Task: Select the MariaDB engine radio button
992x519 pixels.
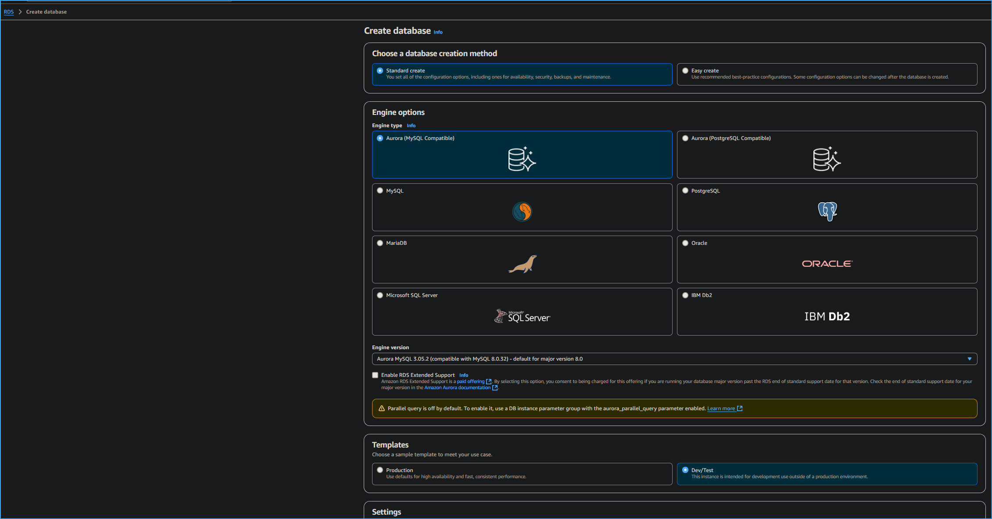Action: (x=380, y=243)
